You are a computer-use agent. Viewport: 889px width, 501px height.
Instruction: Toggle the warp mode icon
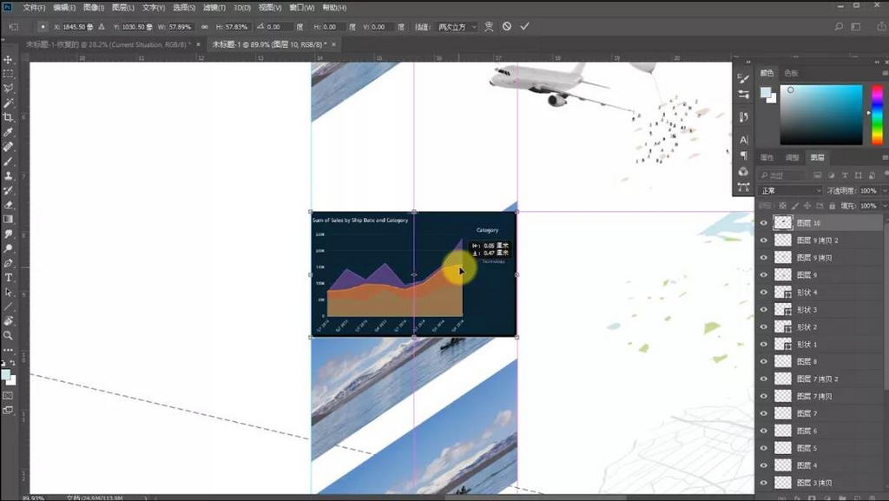click(489, 27)
